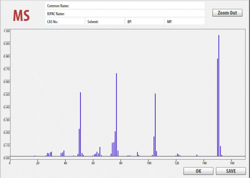This screenshot has height=178, width=250.
Task: Click the 0.00 y-axis label
Action: point(7,158)
